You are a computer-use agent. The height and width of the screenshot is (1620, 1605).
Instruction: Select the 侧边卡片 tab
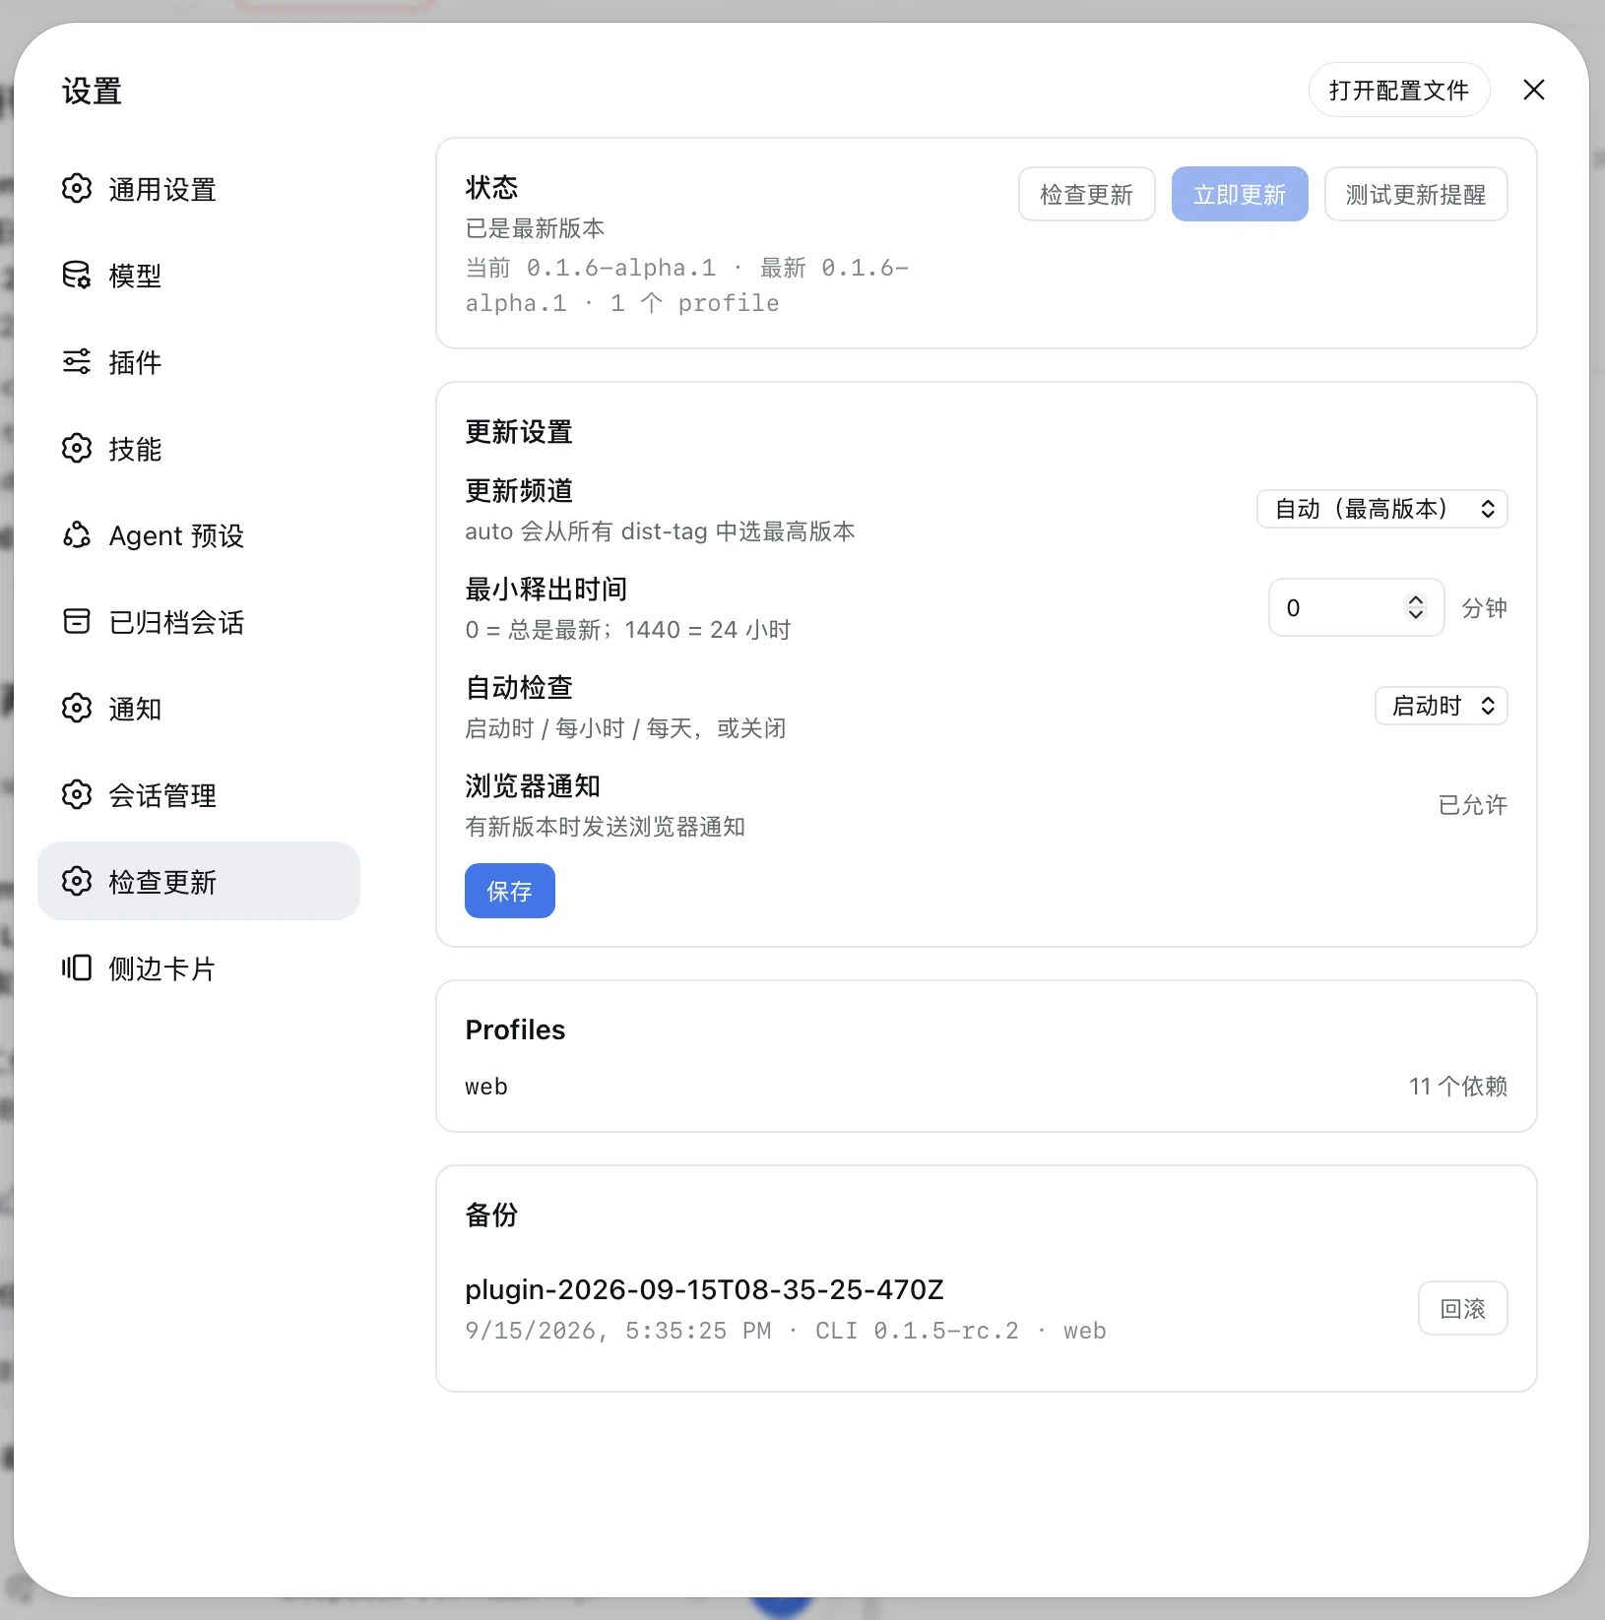(199, 968)
